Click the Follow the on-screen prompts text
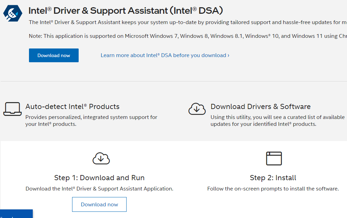The width and height of the screenshot is (347, 218). [273, 189]
